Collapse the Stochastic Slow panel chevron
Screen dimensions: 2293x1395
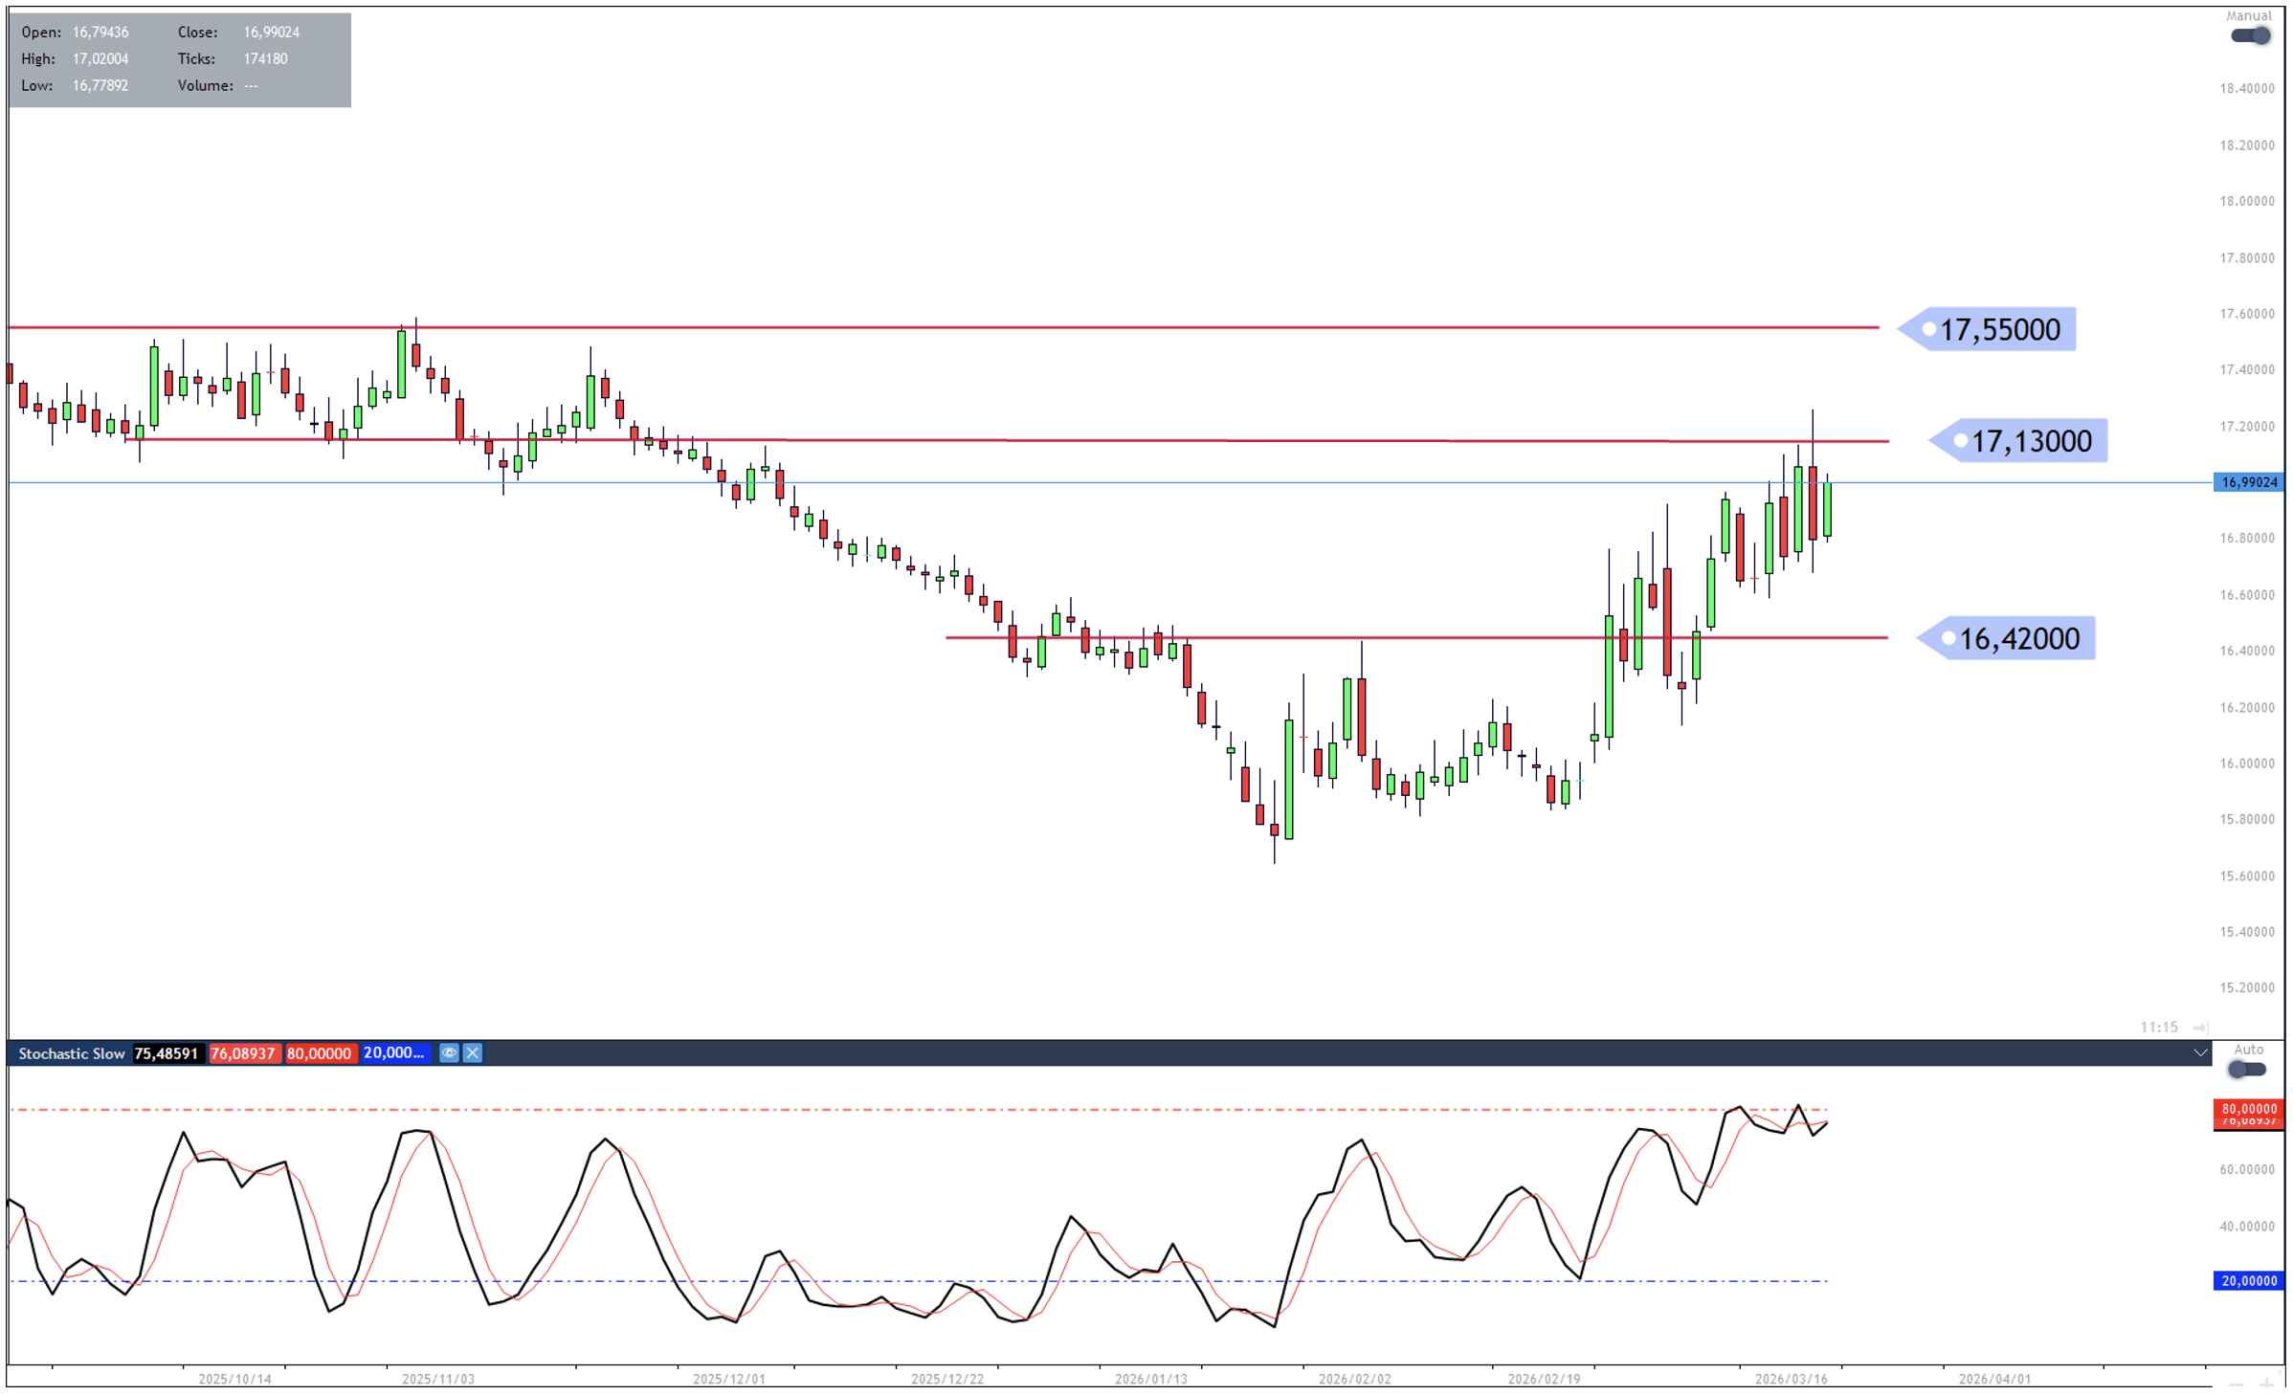(2200, 1053)
